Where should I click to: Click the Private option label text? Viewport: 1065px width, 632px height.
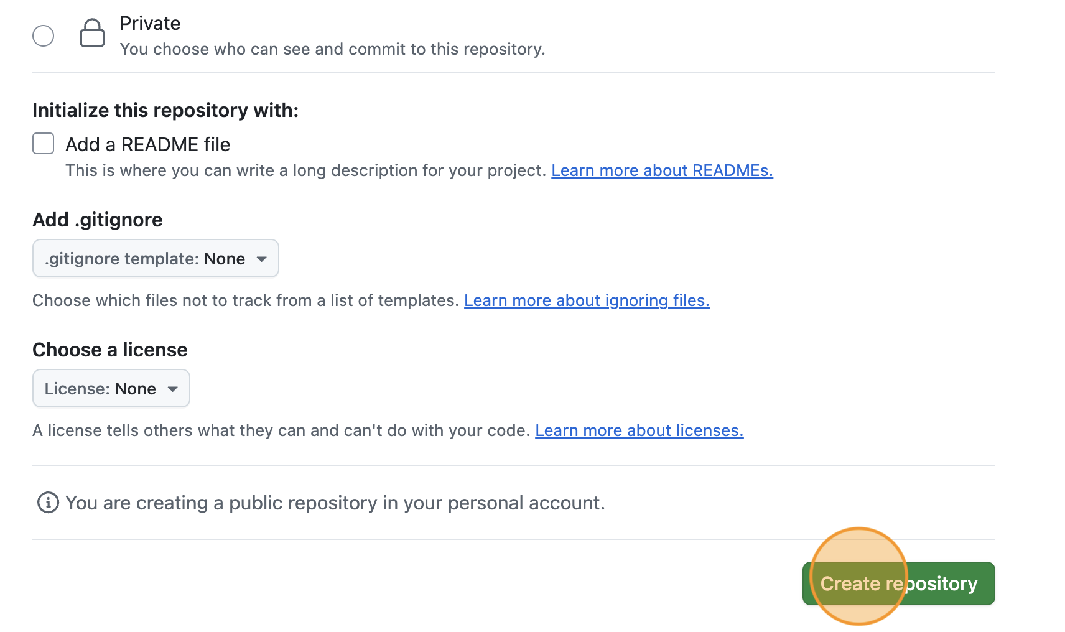coord(150,23)
